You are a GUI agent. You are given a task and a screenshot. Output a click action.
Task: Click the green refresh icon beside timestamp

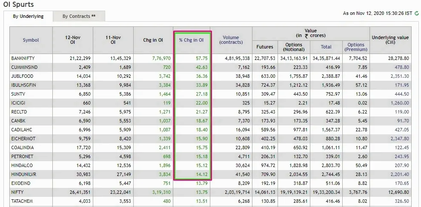click(417, 13)
